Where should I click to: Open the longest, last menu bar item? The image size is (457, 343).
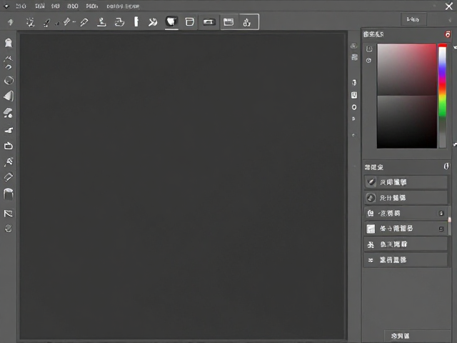(x=123, y=6)
